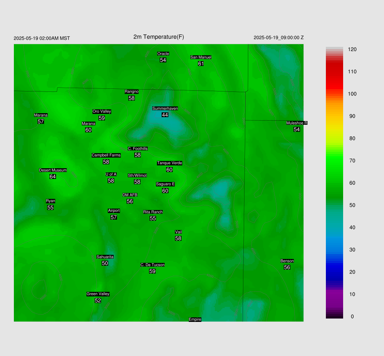
Task: Click the 5th/Wilmot station label
Action: 137,175
